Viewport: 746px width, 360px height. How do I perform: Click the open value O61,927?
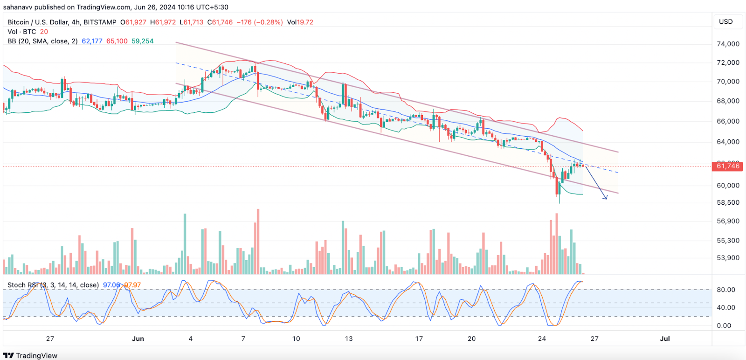tap(133, 22)
